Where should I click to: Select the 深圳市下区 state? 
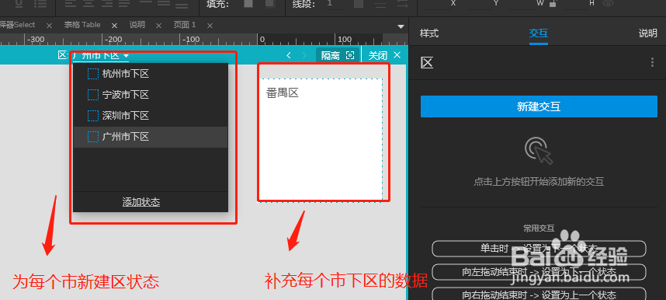tap(151, 116)
